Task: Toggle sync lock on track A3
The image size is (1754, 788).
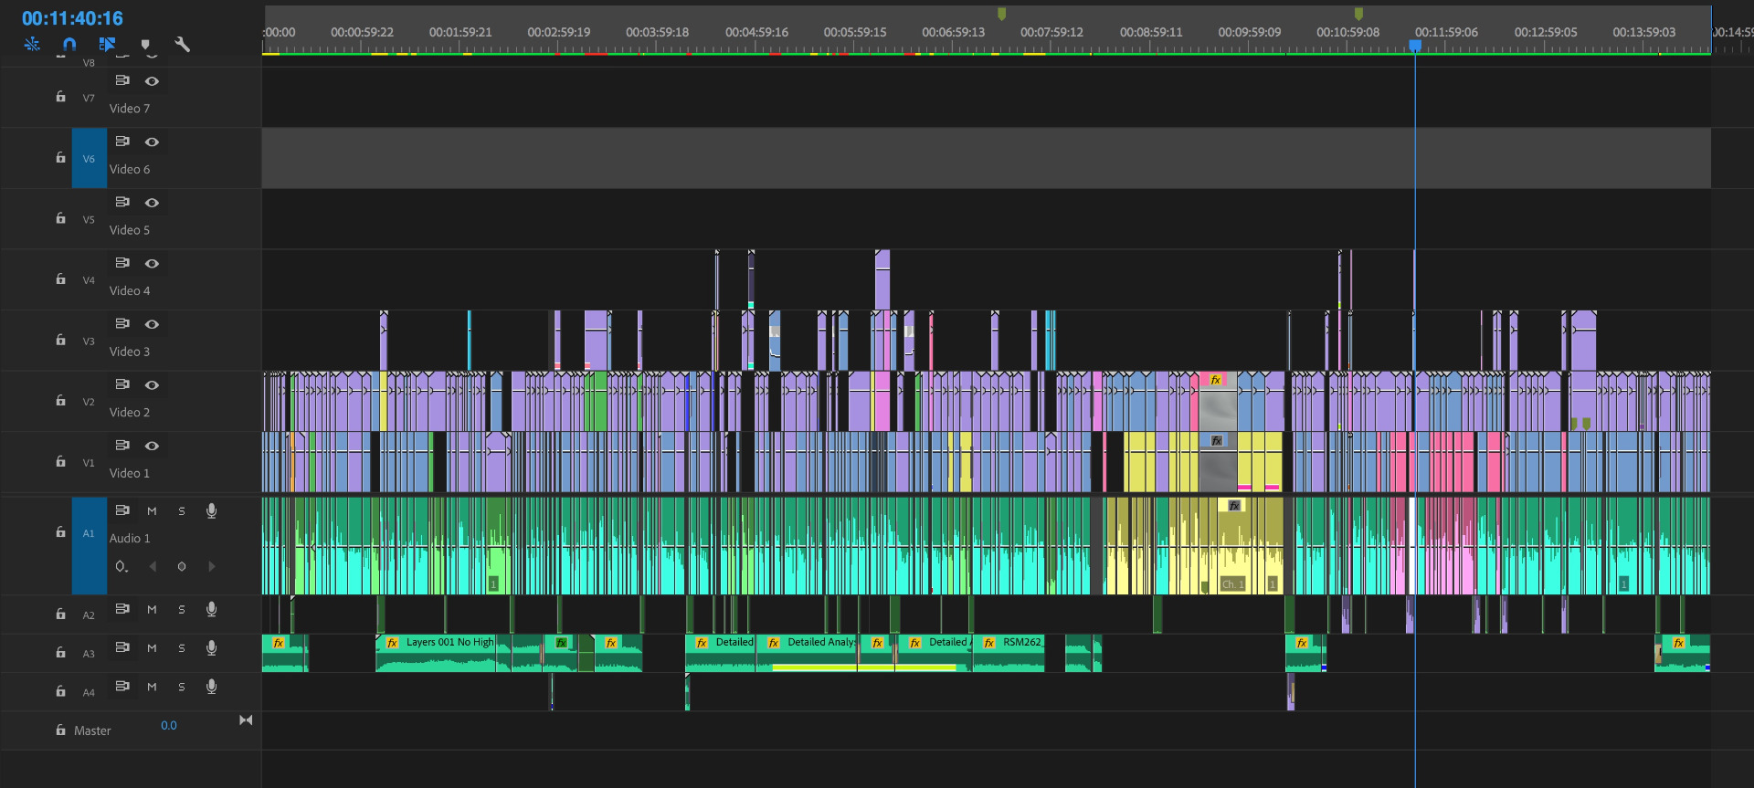Action: click(x=122, y=647)
